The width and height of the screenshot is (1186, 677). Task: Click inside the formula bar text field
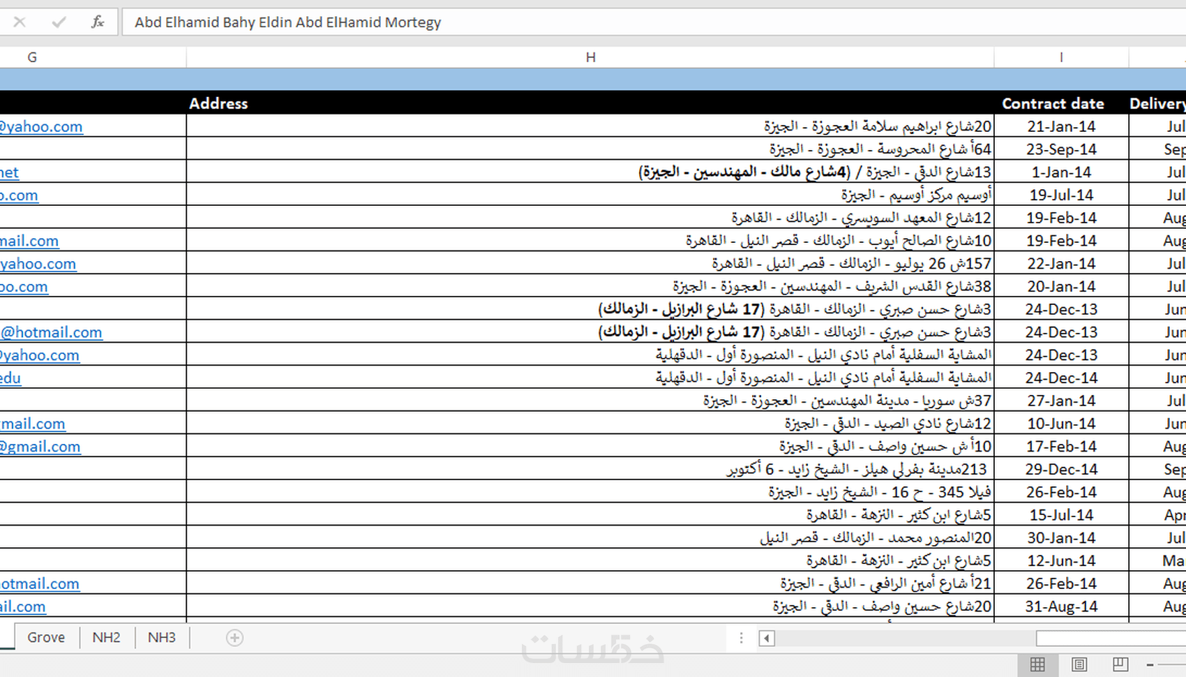pyautogui.click(x=653, y=22)
